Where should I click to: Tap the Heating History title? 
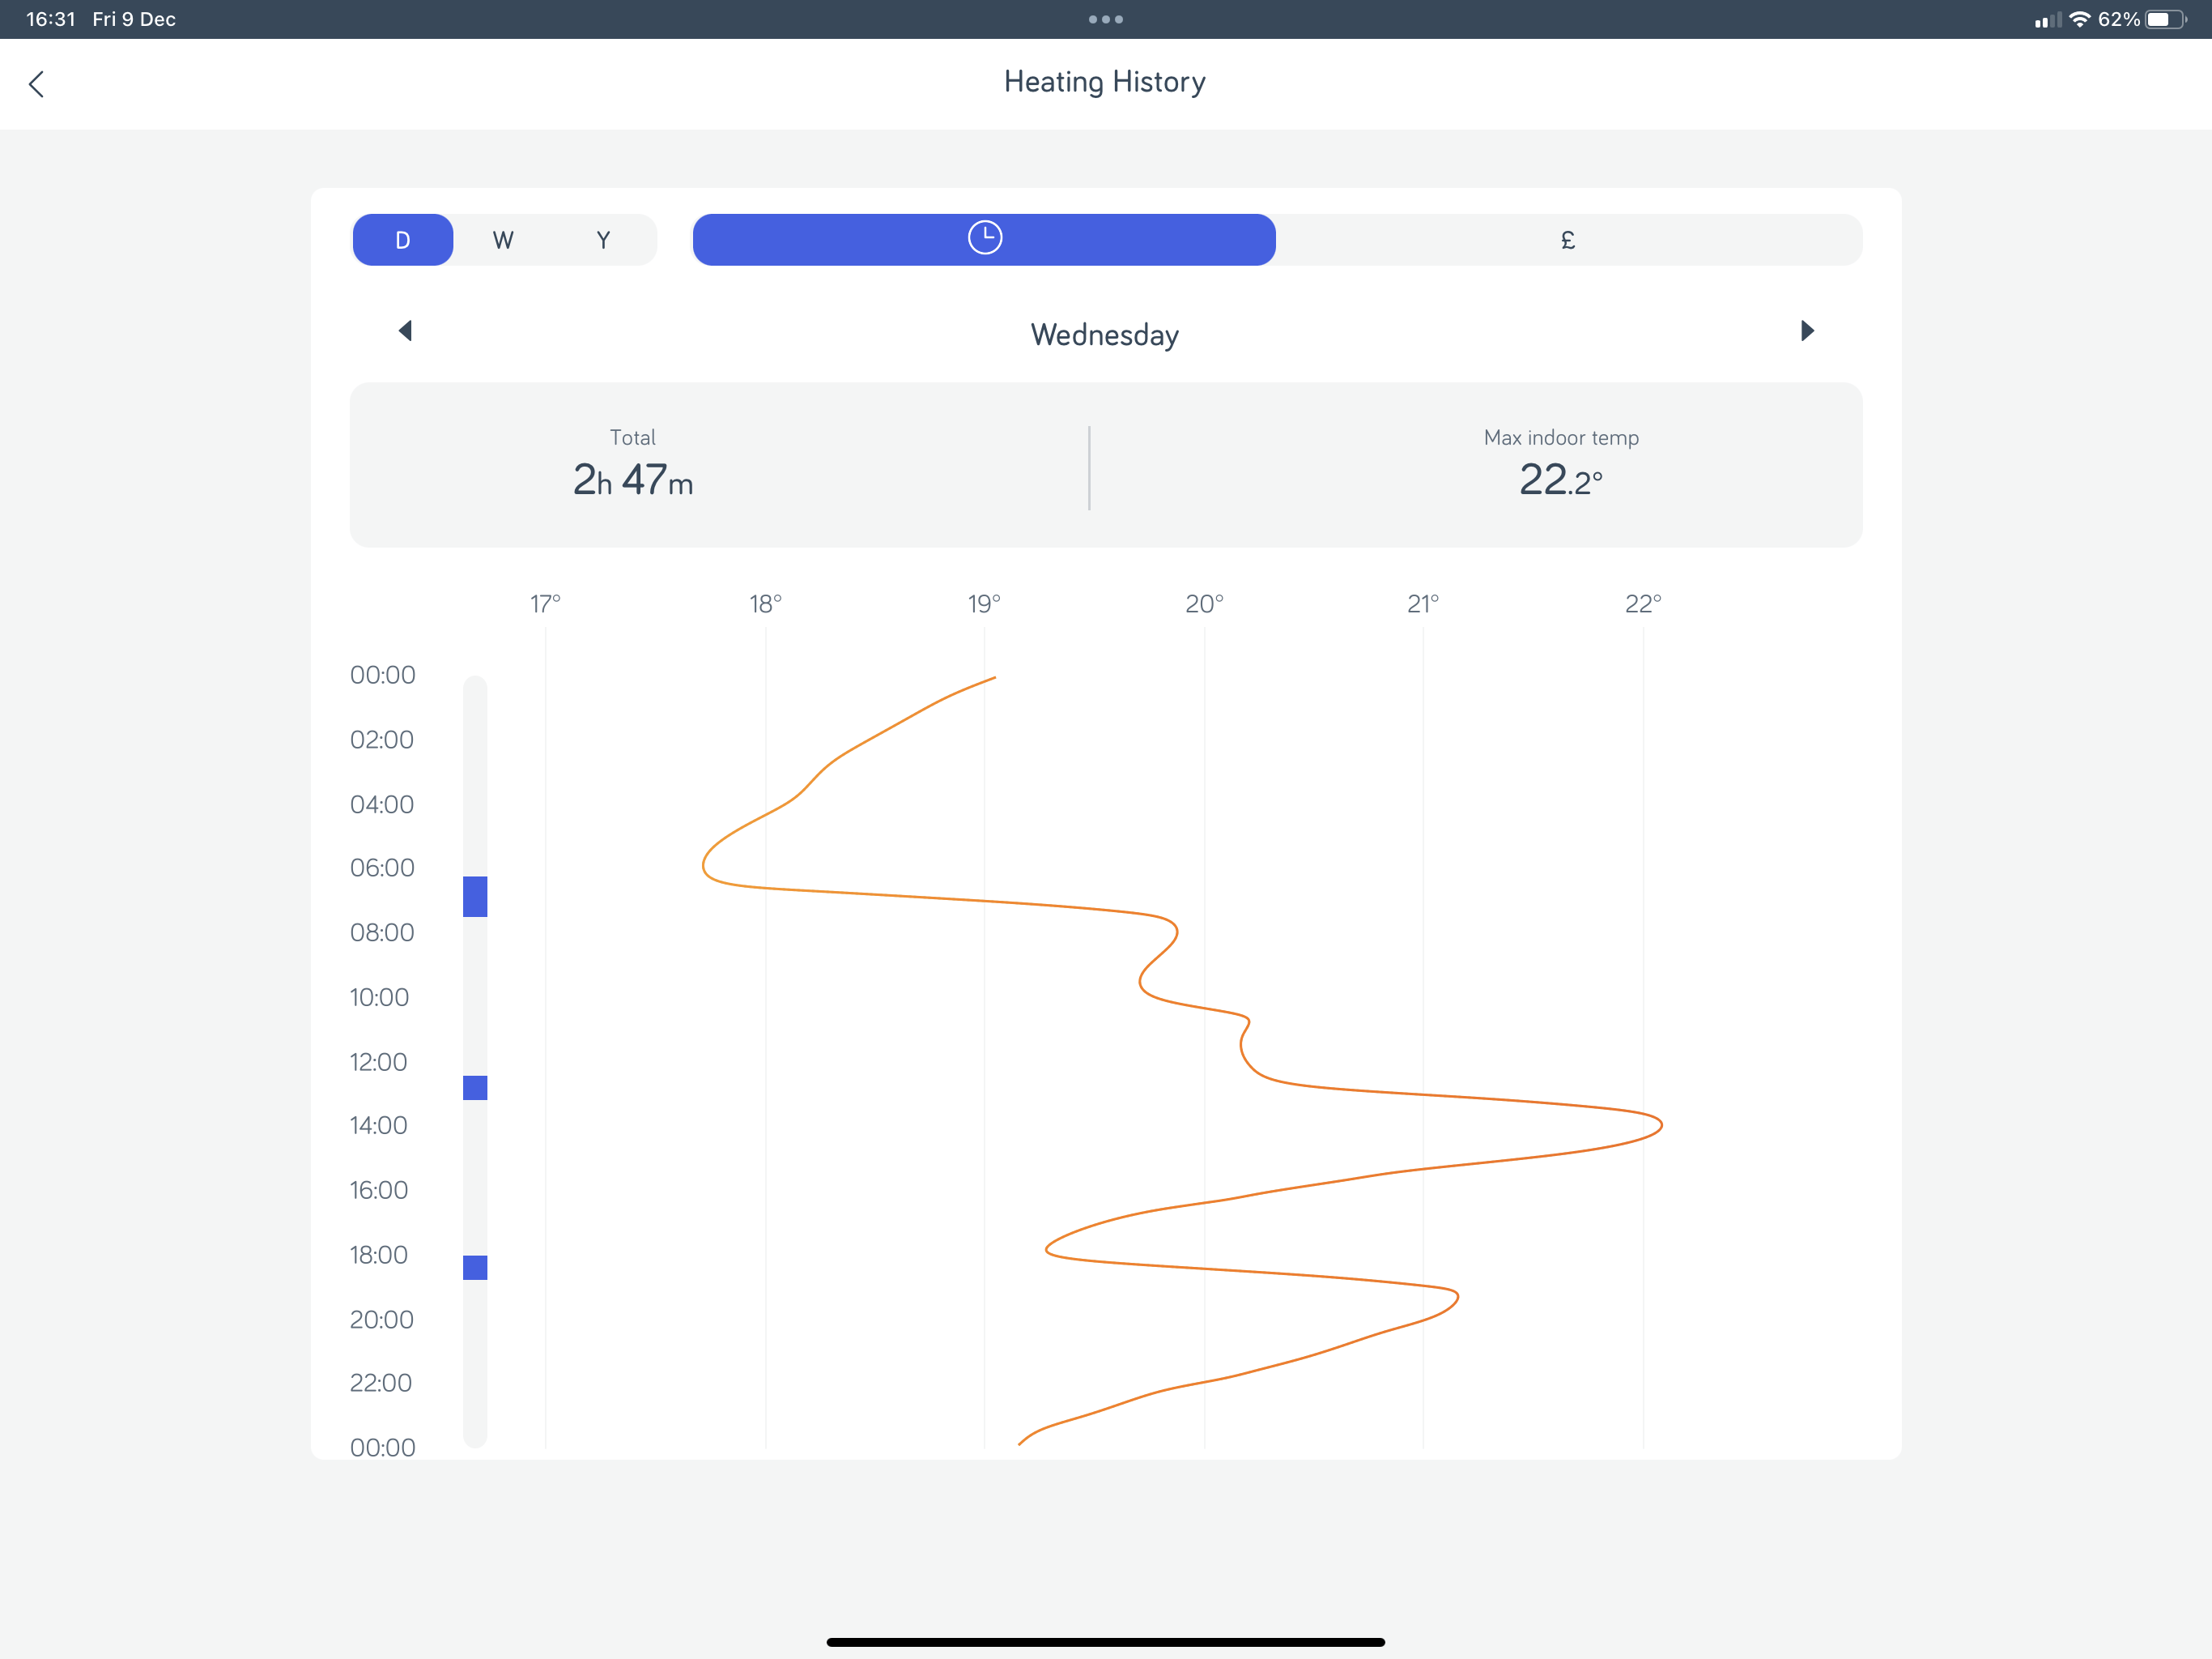tap(1105, 82)
